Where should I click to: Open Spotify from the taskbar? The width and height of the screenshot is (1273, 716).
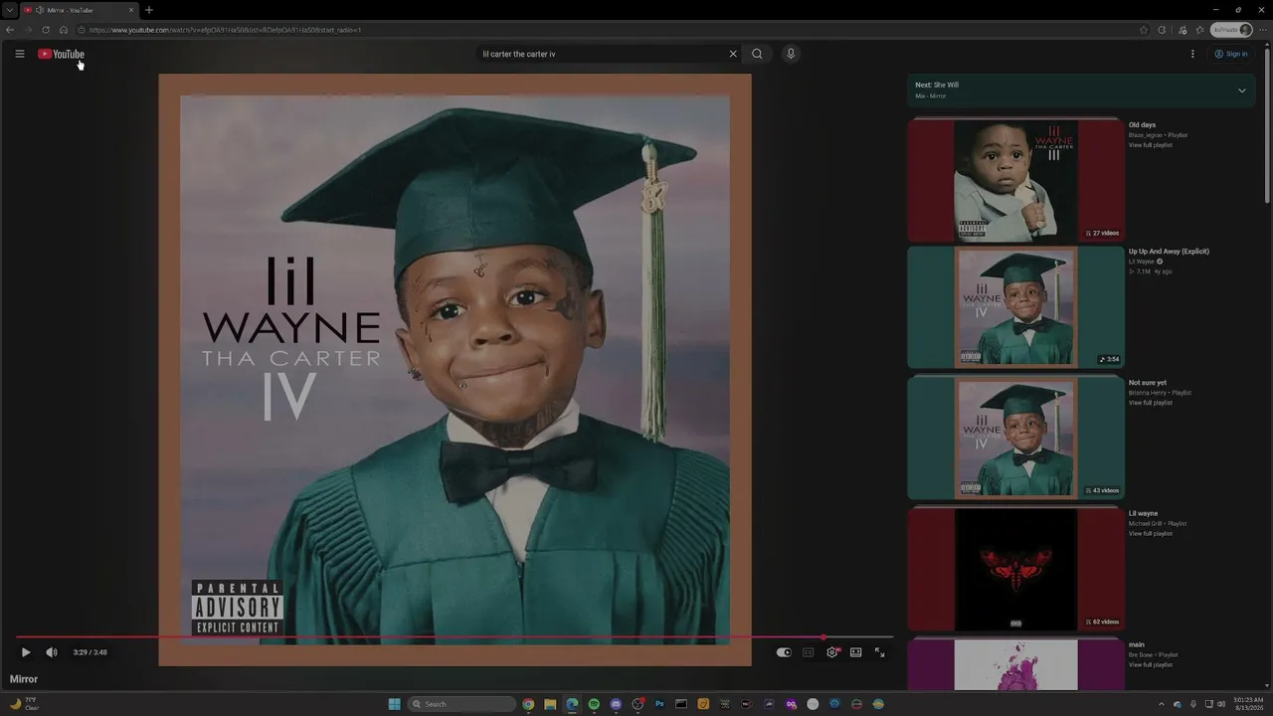[x=594, y=704]
